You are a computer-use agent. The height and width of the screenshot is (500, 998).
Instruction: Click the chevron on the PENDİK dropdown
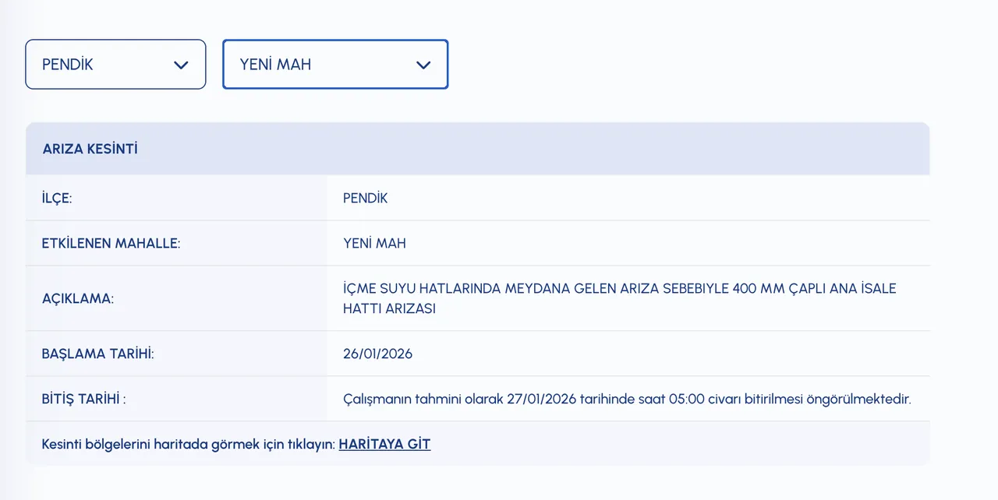point(181,65)
